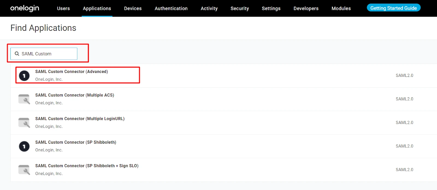The width and height of the screenshot is (437, 190).
Task: Click the Multiple LoginURL connector wrench icon
Action: pyautogui.click(x=24, y=123)
